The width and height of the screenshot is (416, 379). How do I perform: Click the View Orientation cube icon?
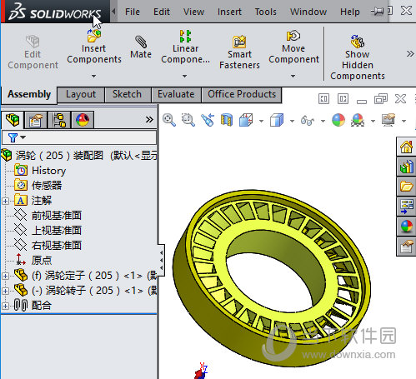(246, 120)
